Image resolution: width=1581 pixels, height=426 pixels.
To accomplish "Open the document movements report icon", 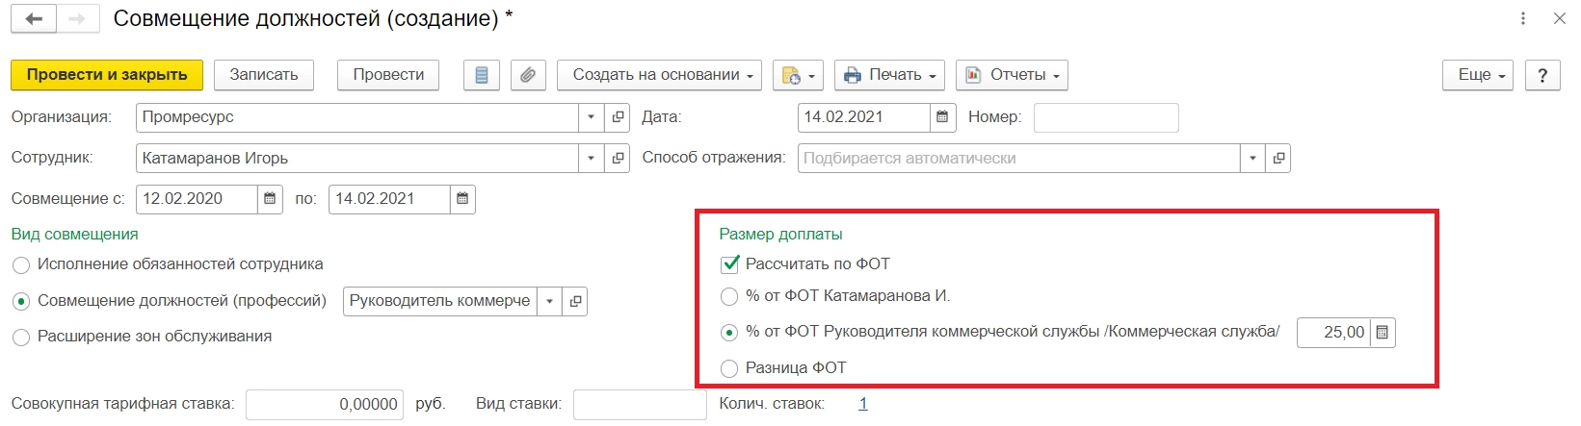I will click(482, 75).
